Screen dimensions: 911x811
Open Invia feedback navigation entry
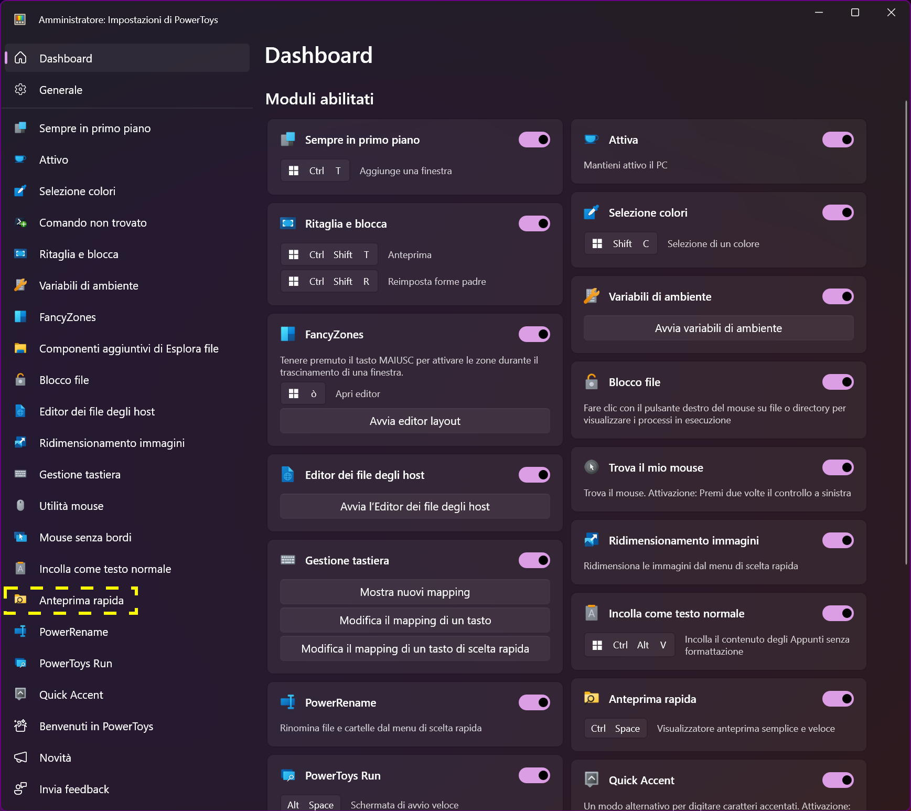click(x=127, y=789)
